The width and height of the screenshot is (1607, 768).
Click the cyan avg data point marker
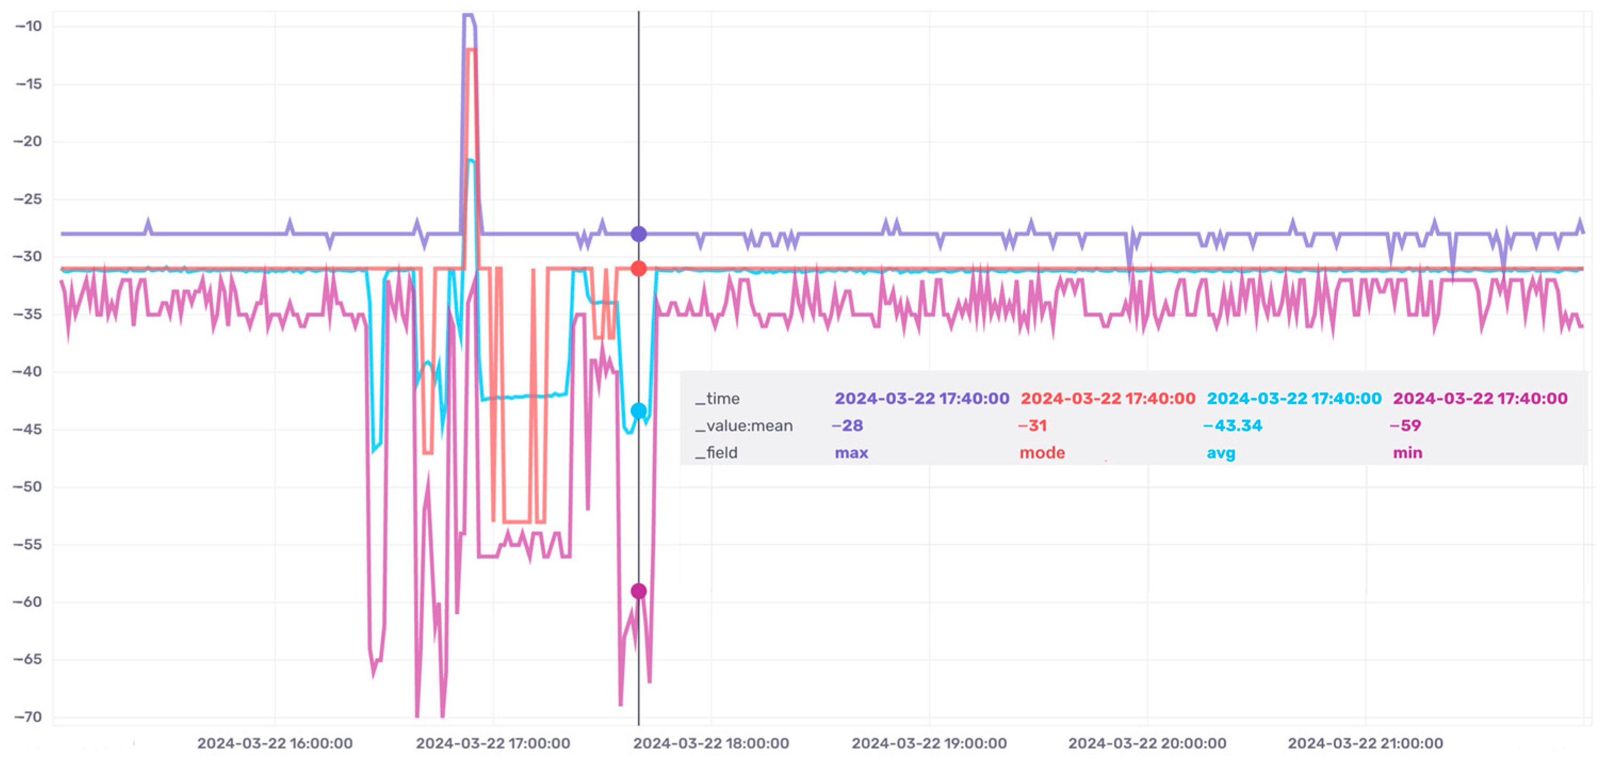638,411
